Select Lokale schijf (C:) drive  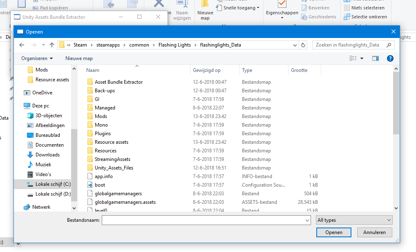(x=53, y=184)
